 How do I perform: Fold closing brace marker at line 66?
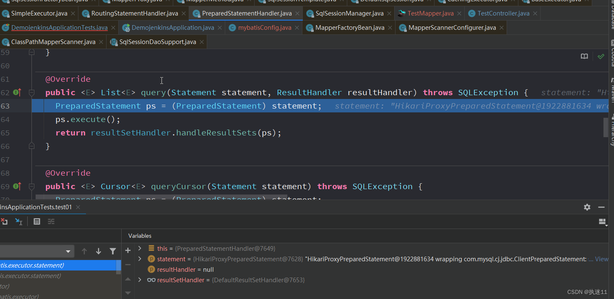(x=31, y=146)
